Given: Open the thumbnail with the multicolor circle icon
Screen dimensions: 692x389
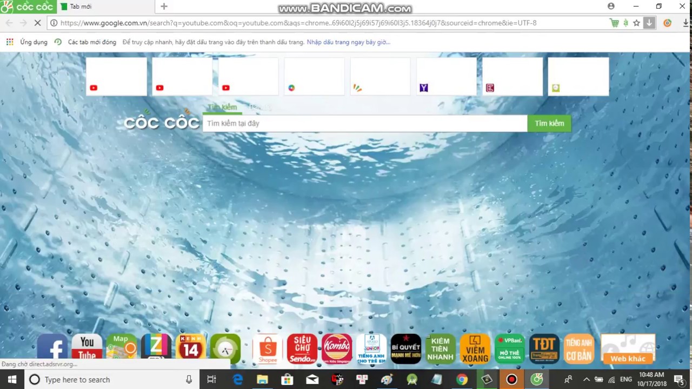Looking at the screenshot, I should [314, 76].
